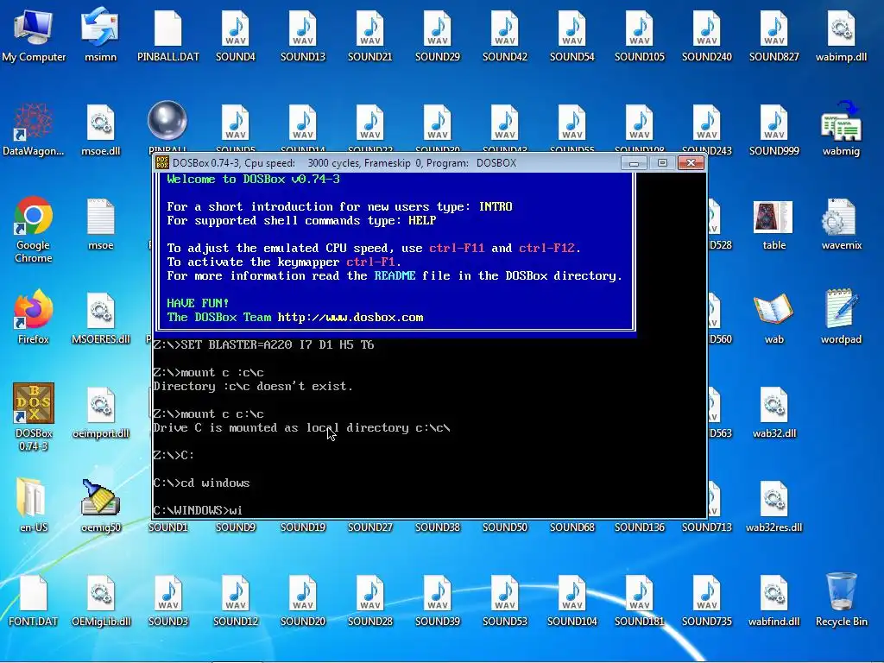Screen dimensions: 884x663
Task: Select SOUND29 WAV file icon
Action: (438, 29)
